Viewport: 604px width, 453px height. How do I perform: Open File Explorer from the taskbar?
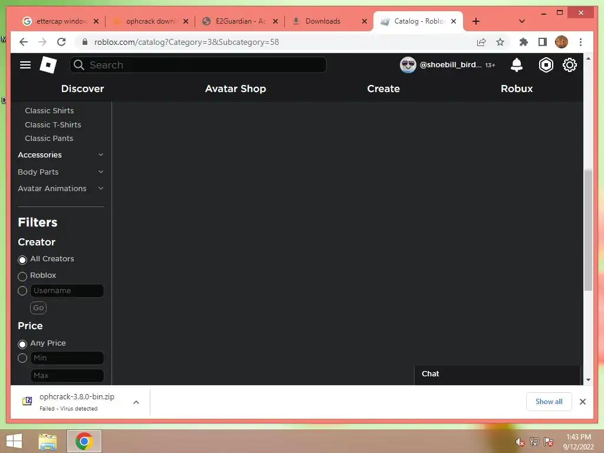[x=47, y=441]
